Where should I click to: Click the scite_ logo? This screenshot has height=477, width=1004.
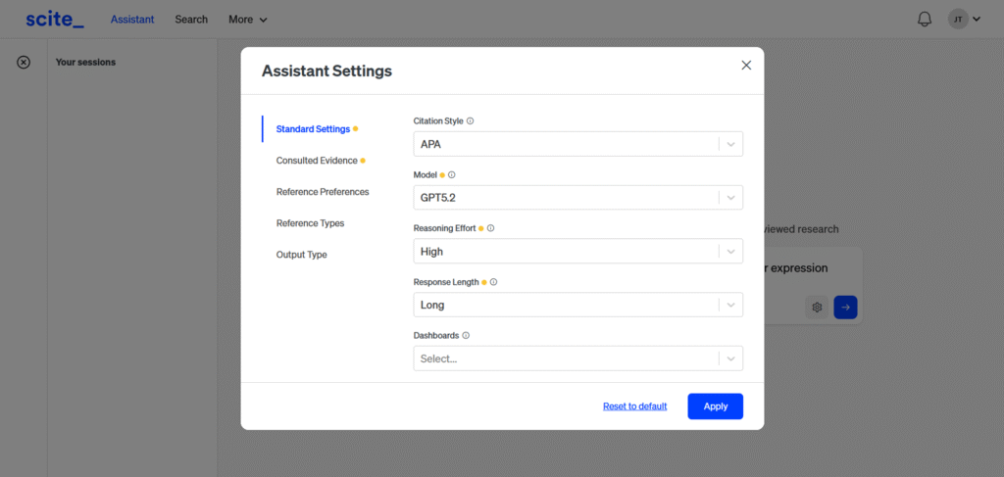(55, 19)
